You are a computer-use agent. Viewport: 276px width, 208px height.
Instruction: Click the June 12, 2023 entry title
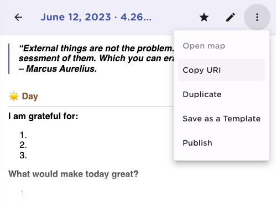[96, 17]
